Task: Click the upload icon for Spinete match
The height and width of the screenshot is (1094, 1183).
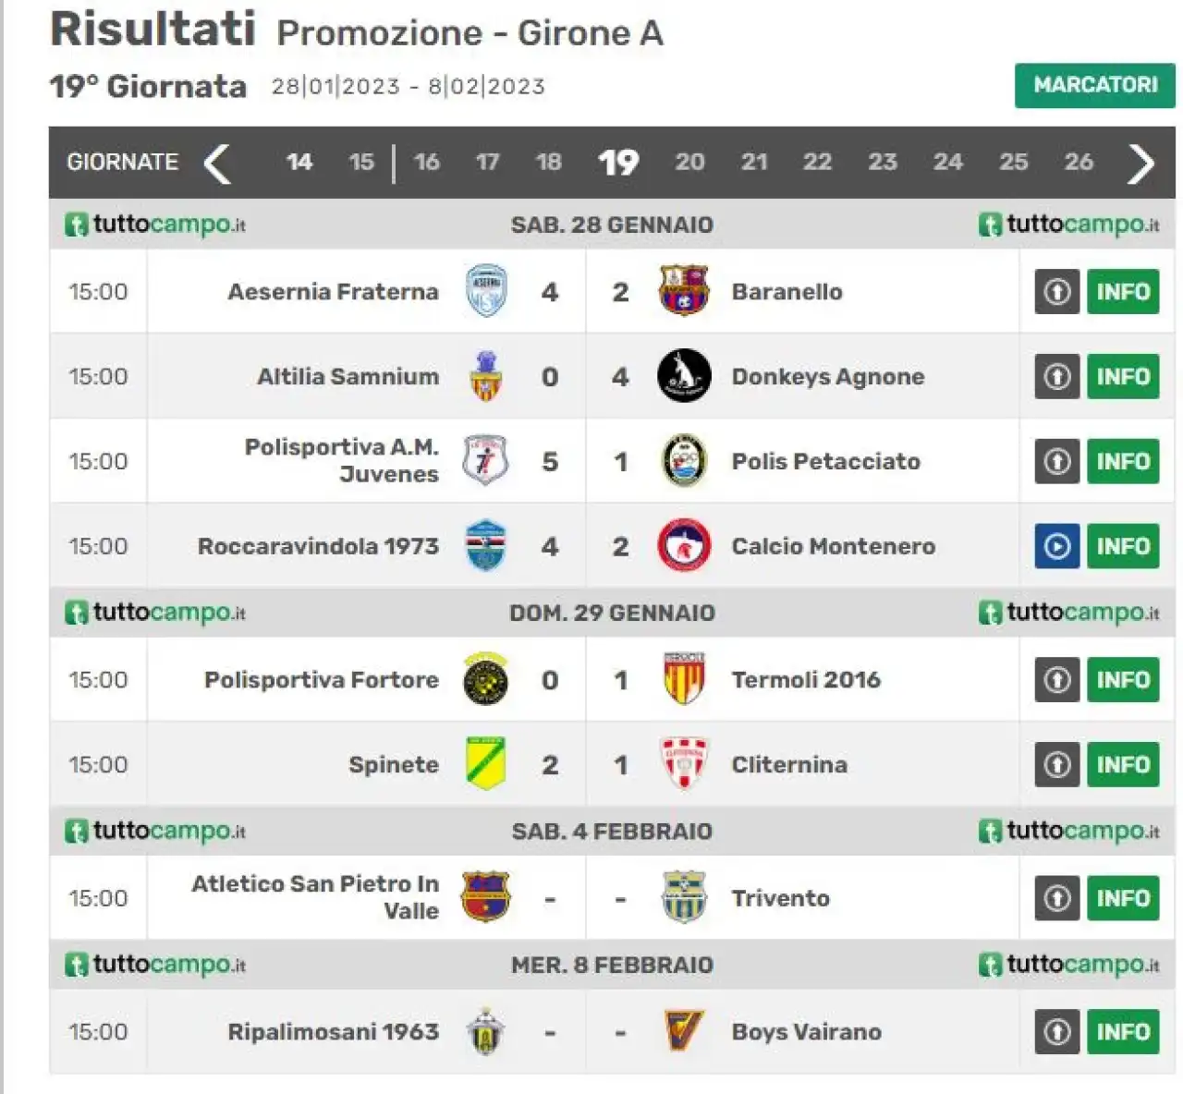Action: point(1057,764)
